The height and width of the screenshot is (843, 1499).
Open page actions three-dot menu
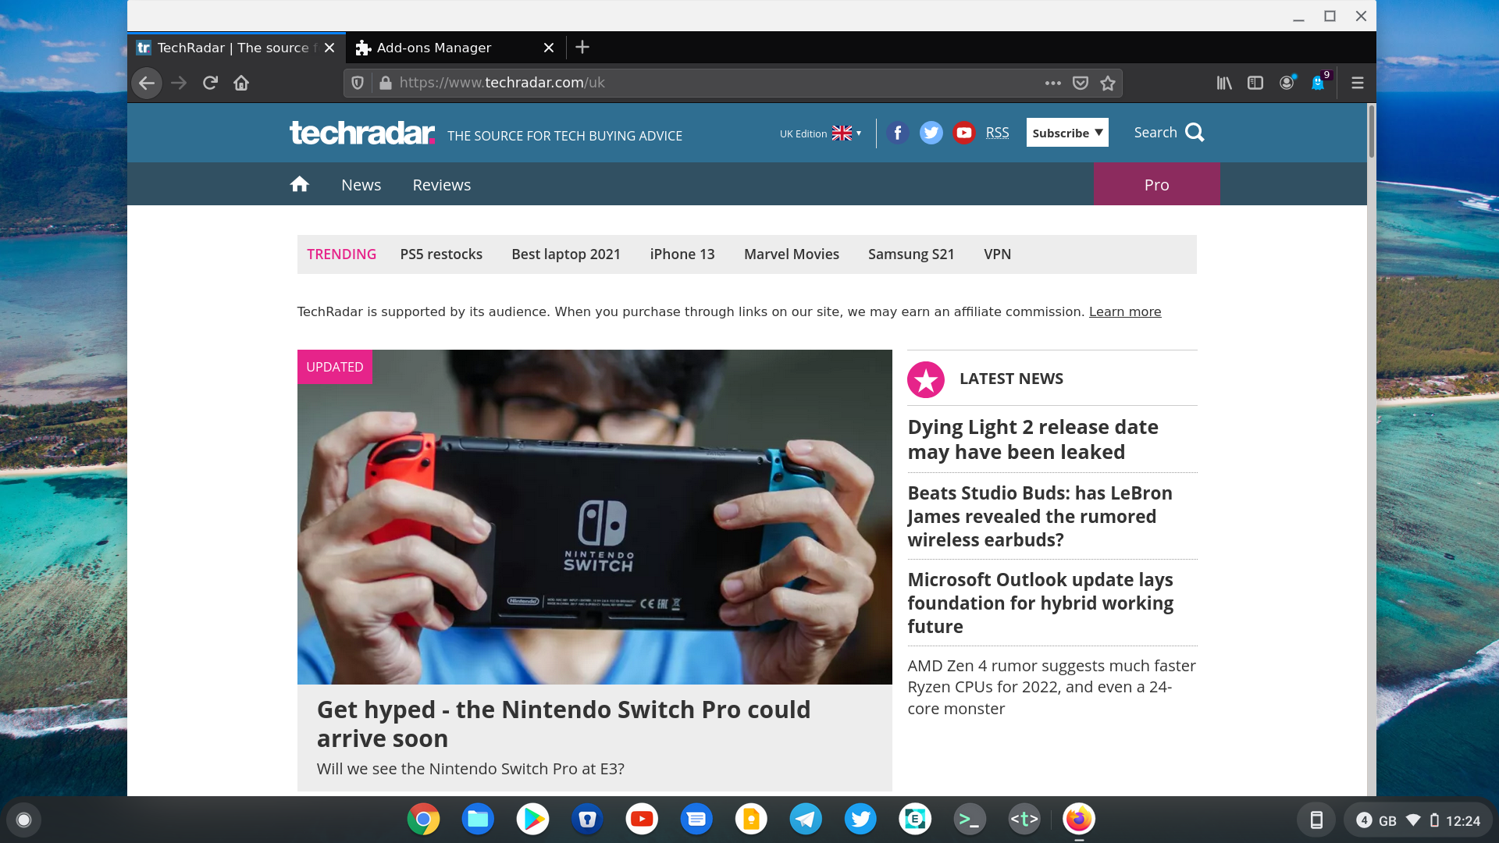pyautogui.click(x=1053, y=83)
